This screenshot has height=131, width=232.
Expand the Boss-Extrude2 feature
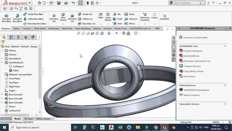pos(2,99)
